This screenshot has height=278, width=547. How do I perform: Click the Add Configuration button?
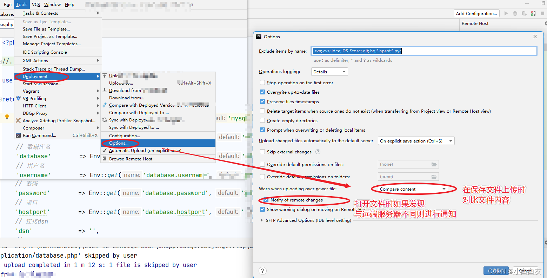(x=476, y=13)
